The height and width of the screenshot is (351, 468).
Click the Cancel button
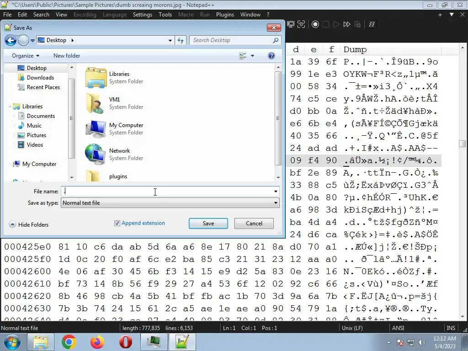254,223
